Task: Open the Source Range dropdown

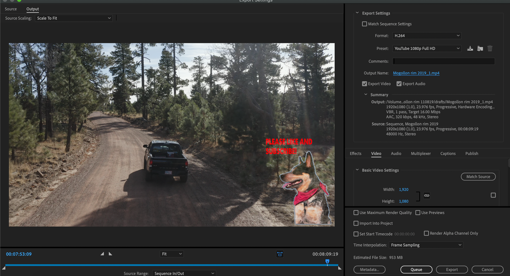Action: tap(184, 273)
